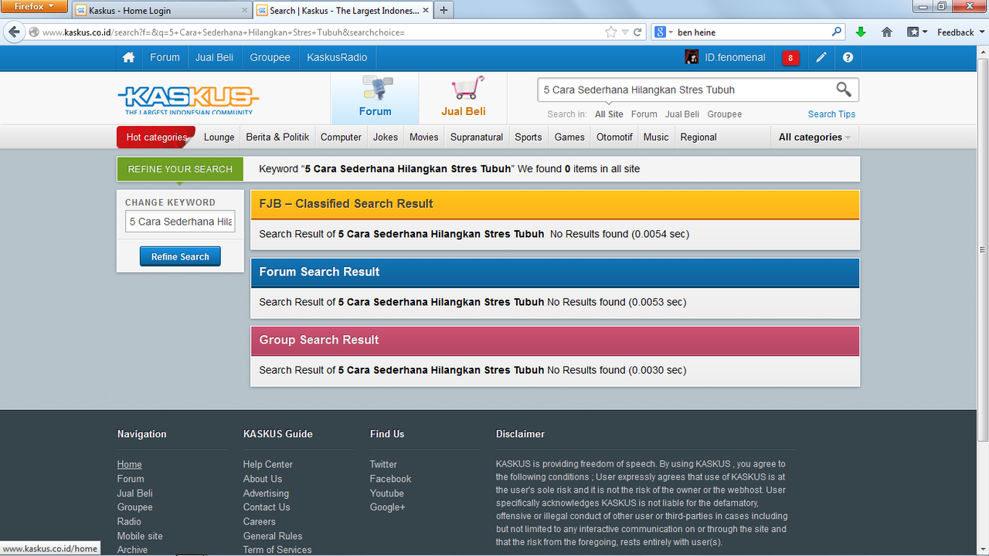The image size is (989, 556).
Task: Click the ID.fenomenal user avatar
Action: point(692,57)
